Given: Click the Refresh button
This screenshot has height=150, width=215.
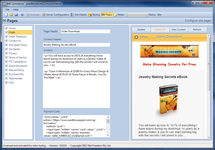Looking at the screenshot, I should tap(197, 29).
